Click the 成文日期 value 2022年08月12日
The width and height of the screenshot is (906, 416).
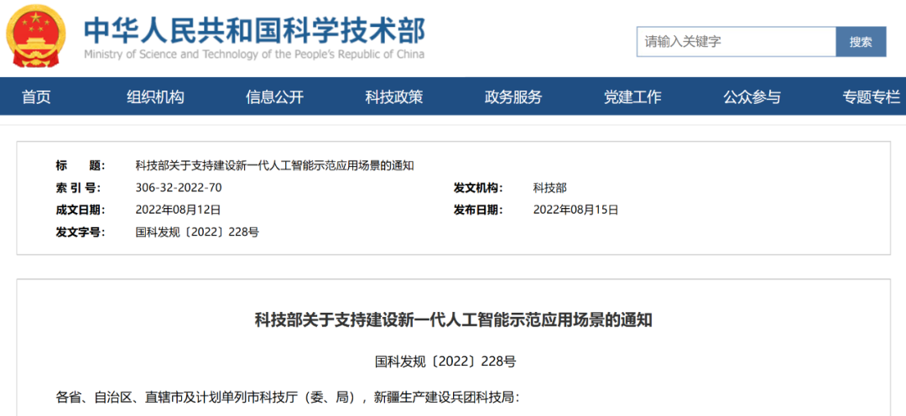coord(178,210)
